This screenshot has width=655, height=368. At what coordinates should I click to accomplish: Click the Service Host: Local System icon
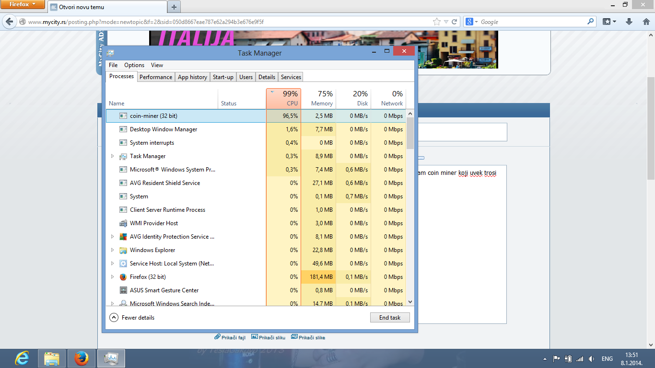click(123, 264)
